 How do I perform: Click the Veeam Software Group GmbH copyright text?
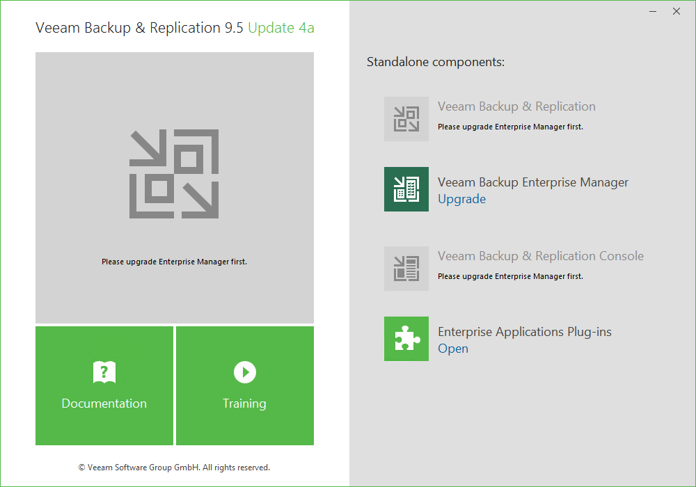coord(174,468)
